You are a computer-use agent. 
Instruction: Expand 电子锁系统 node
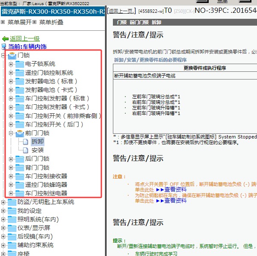pyautogui.click(x=11, y=64)
